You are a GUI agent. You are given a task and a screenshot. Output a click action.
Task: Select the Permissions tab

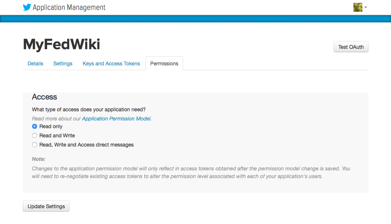[164, 64]
